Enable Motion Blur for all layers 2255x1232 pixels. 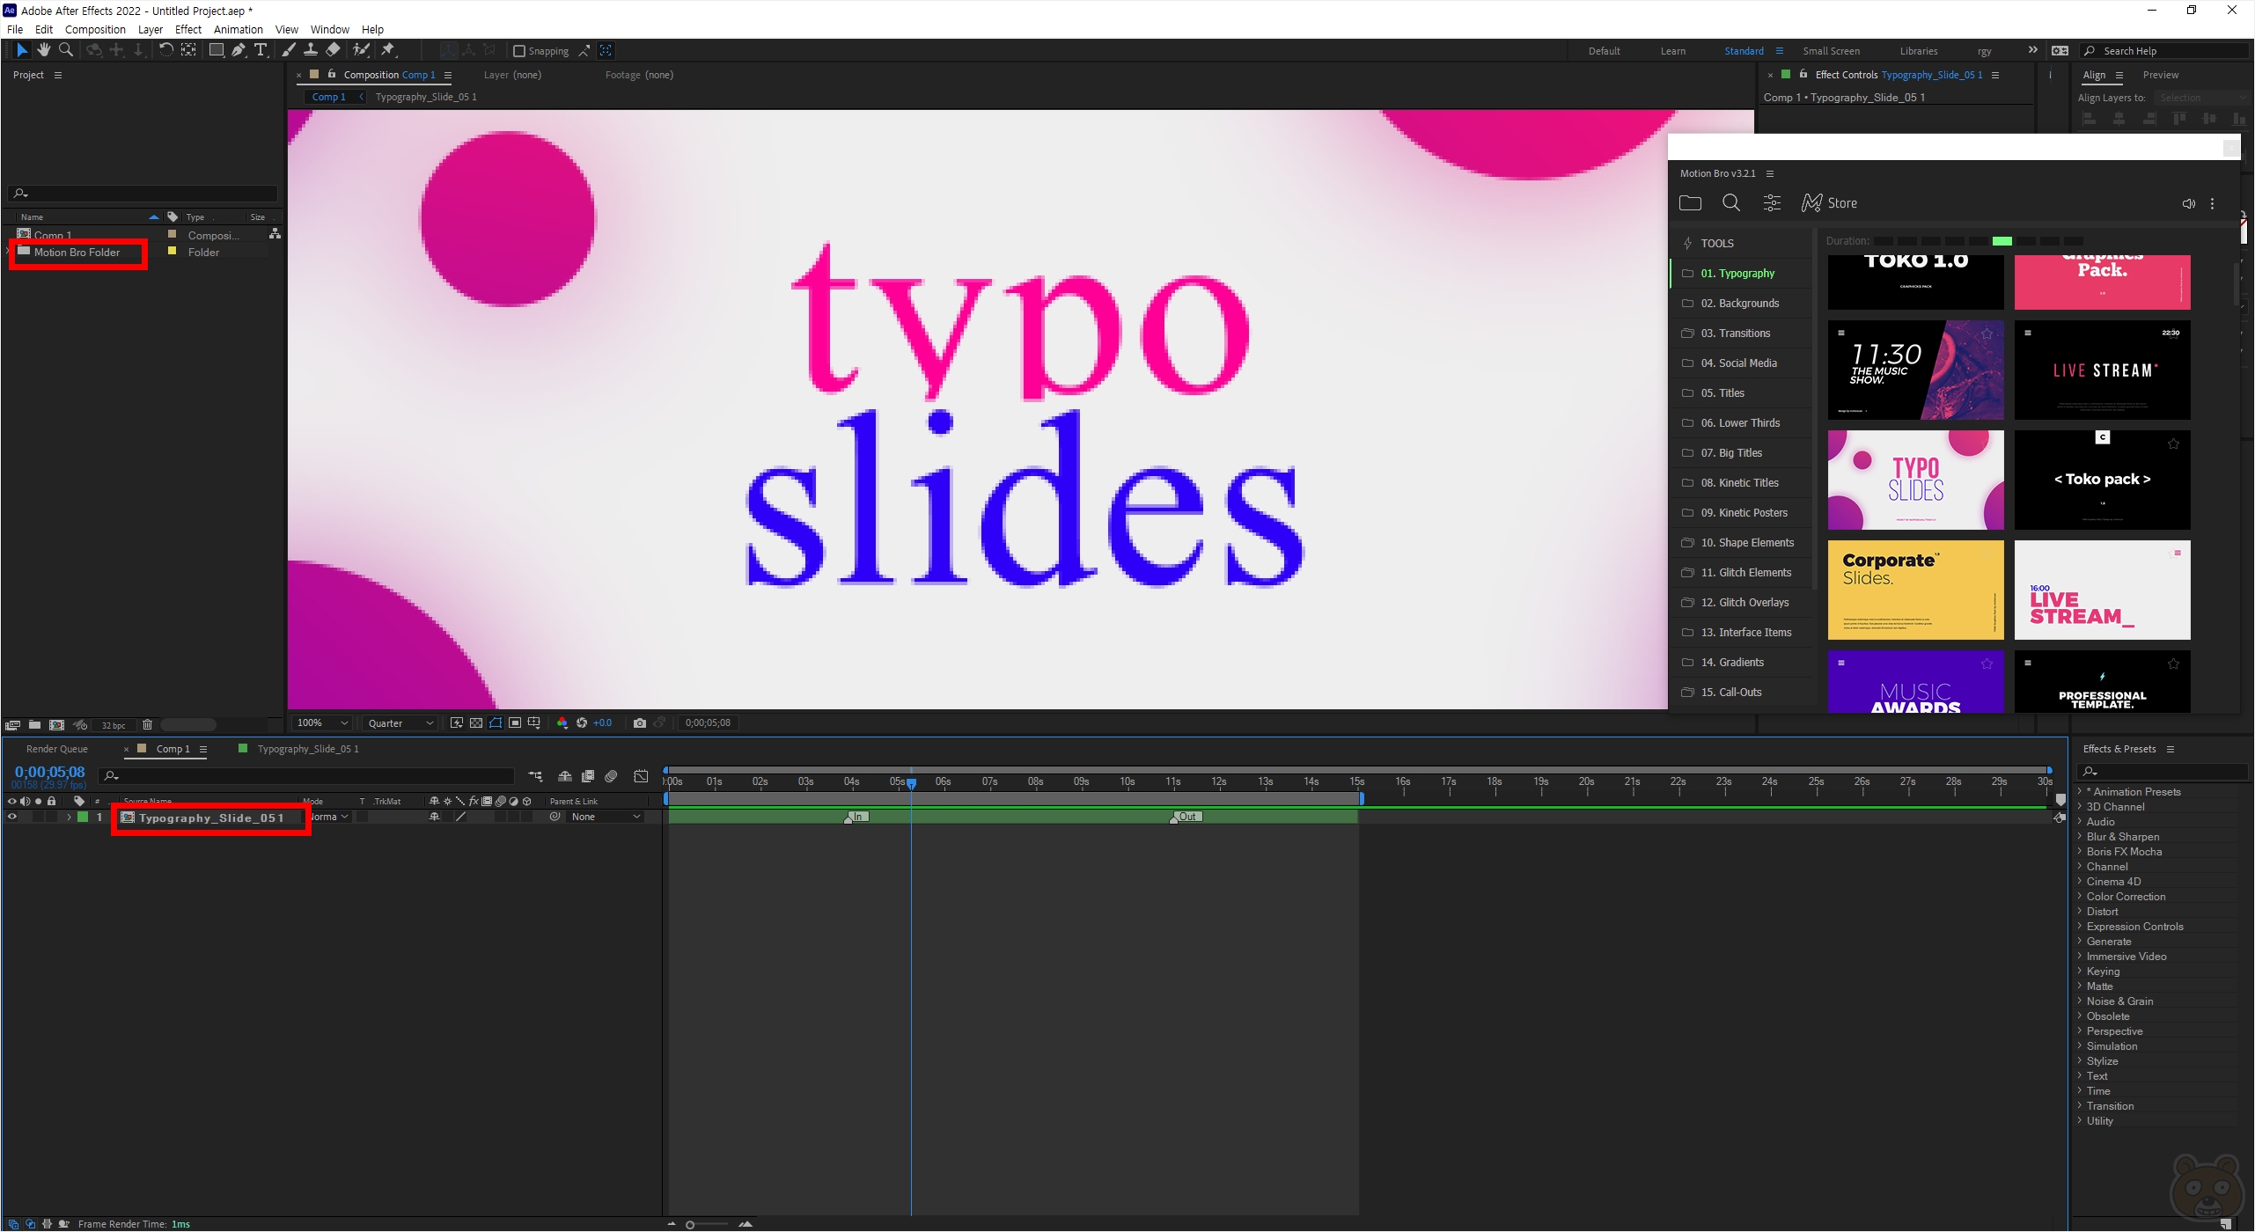[611, 776]
